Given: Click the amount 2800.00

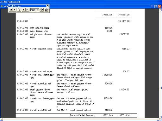Looking at the screenshot, I should tap(109, 28).
